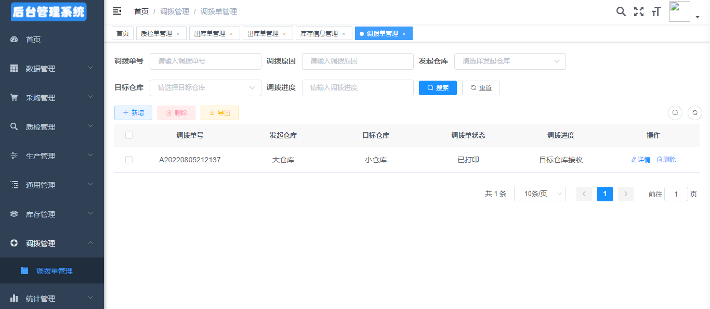
Task: Open the 目标仓库 dropdown
Action: click(x=205, y=87)
